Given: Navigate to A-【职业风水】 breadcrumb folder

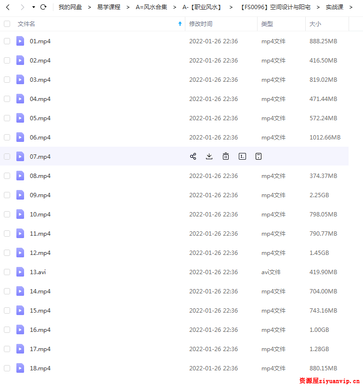Looking at the screenshot, I should point(202,7).
